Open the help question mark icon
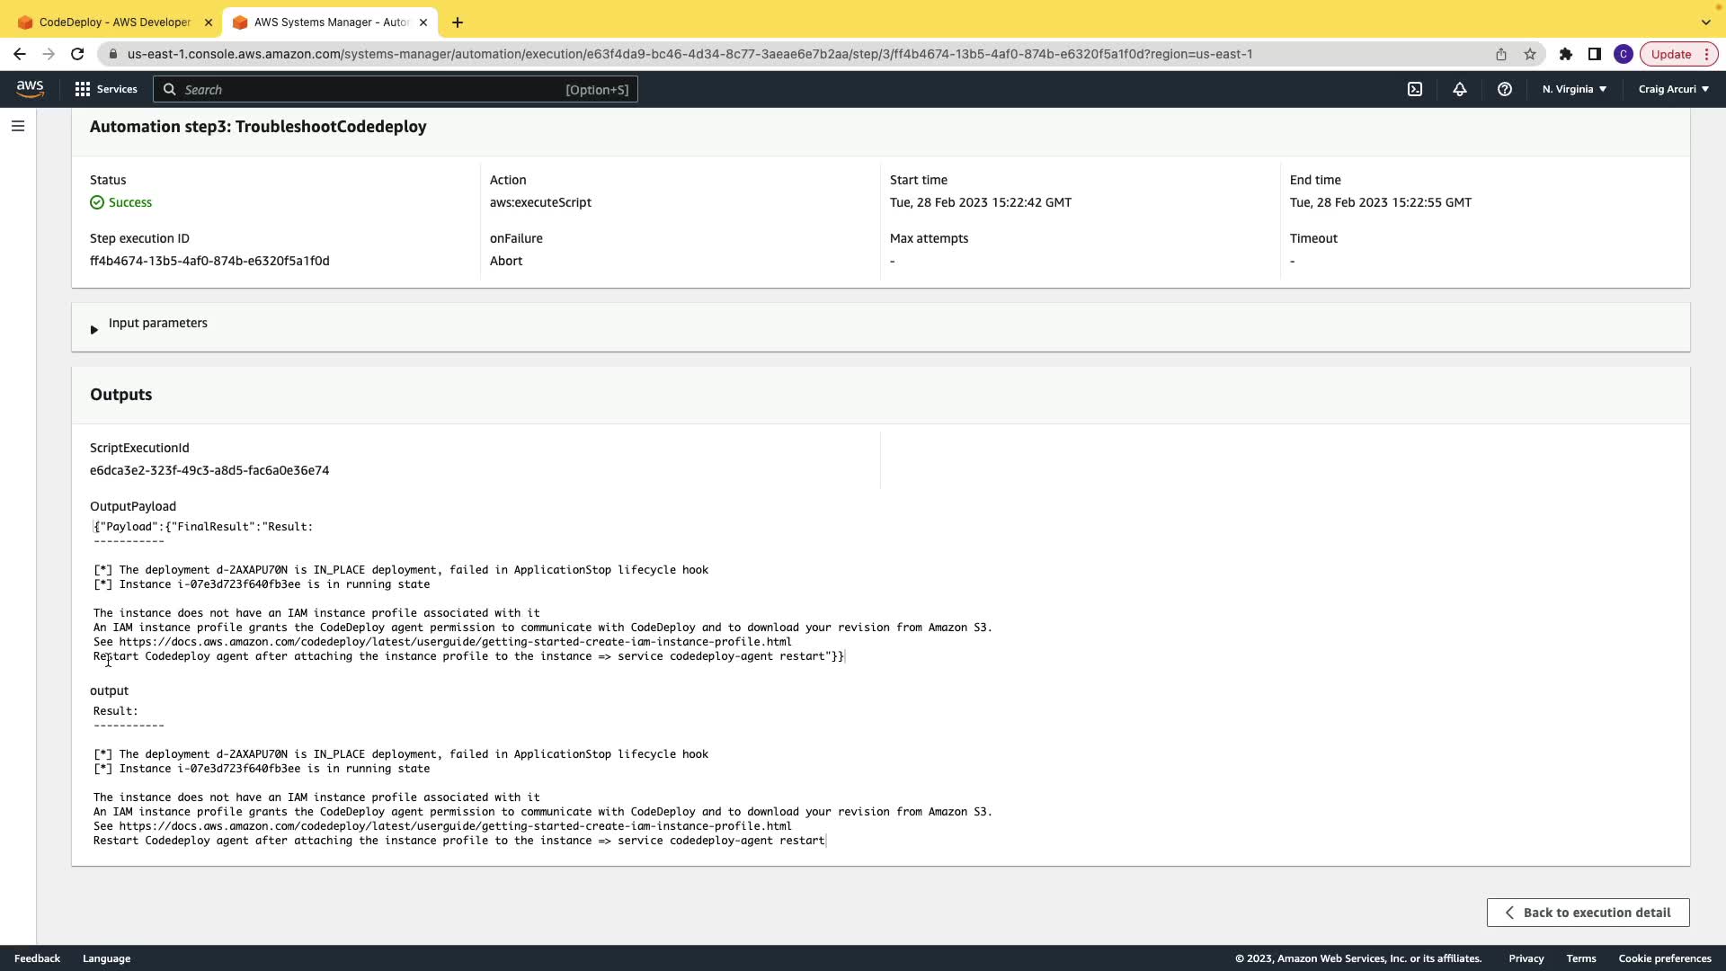The width and height of the screenshot is (1726, 971). 1504,89
